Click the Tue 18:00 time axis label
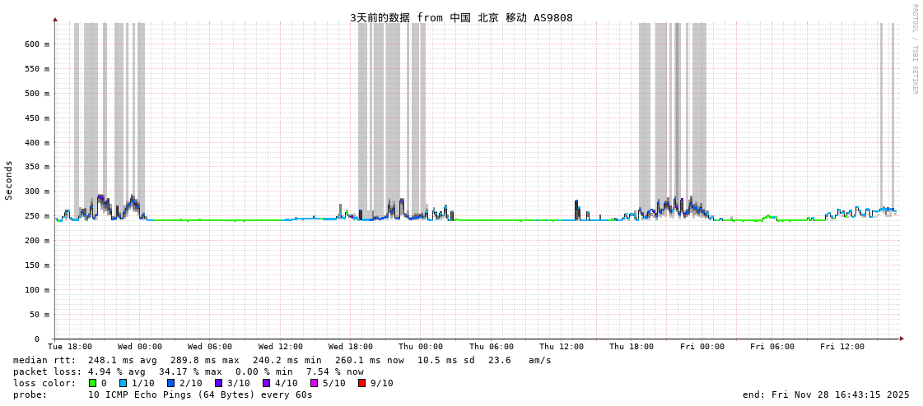Screen dimensions: 923x406 pos(70,347)
